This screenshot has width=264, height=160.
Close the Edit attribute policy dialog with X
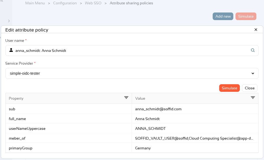click(256, 30)
